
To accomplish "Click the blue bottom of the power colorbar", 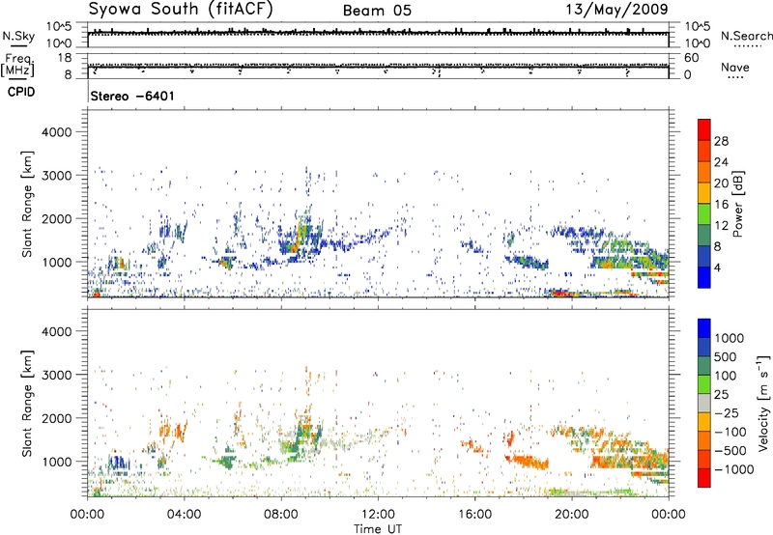I will 704,277.
